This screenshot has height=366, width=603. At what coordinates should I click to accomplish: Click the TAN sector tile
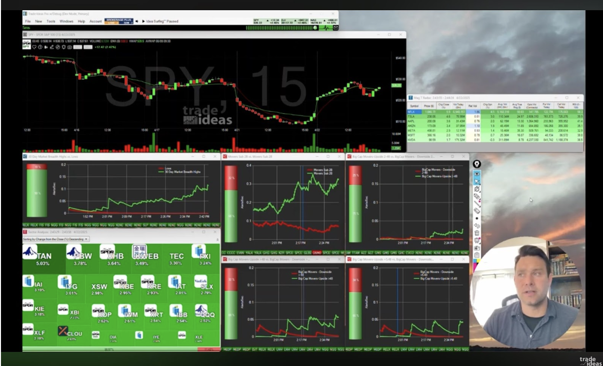44,258
